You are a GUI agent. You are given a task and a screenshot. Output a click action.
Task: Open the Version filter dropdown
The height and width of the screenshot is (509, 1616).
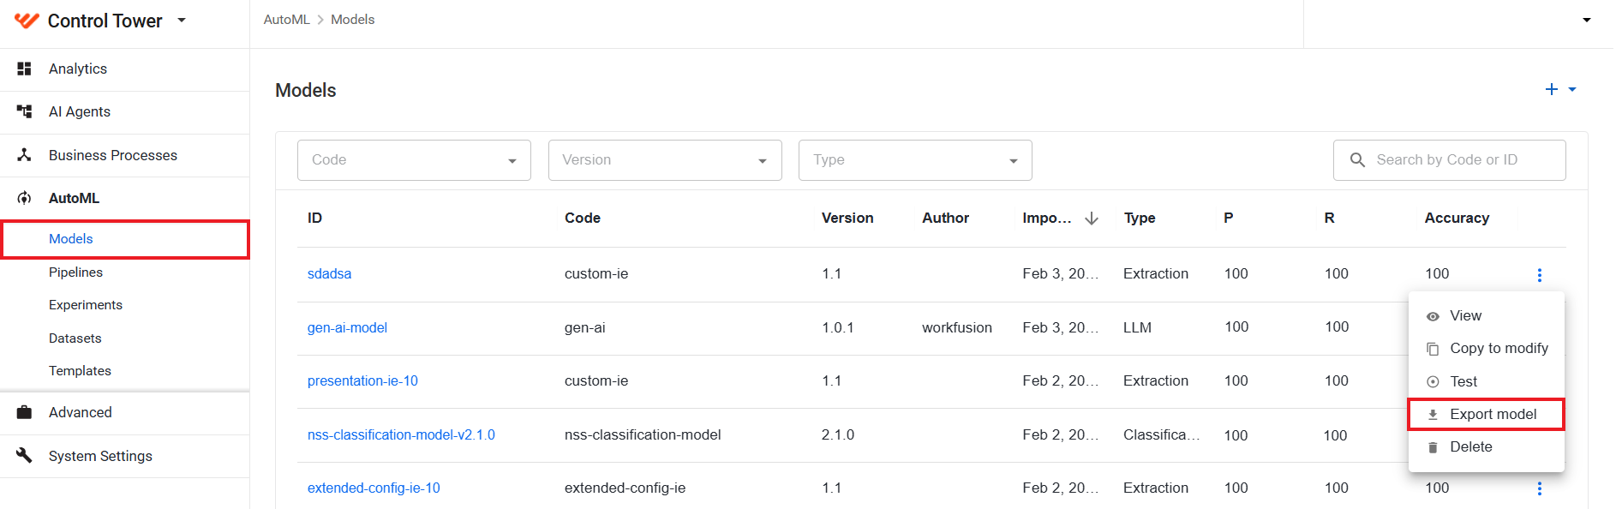[665, 160]
